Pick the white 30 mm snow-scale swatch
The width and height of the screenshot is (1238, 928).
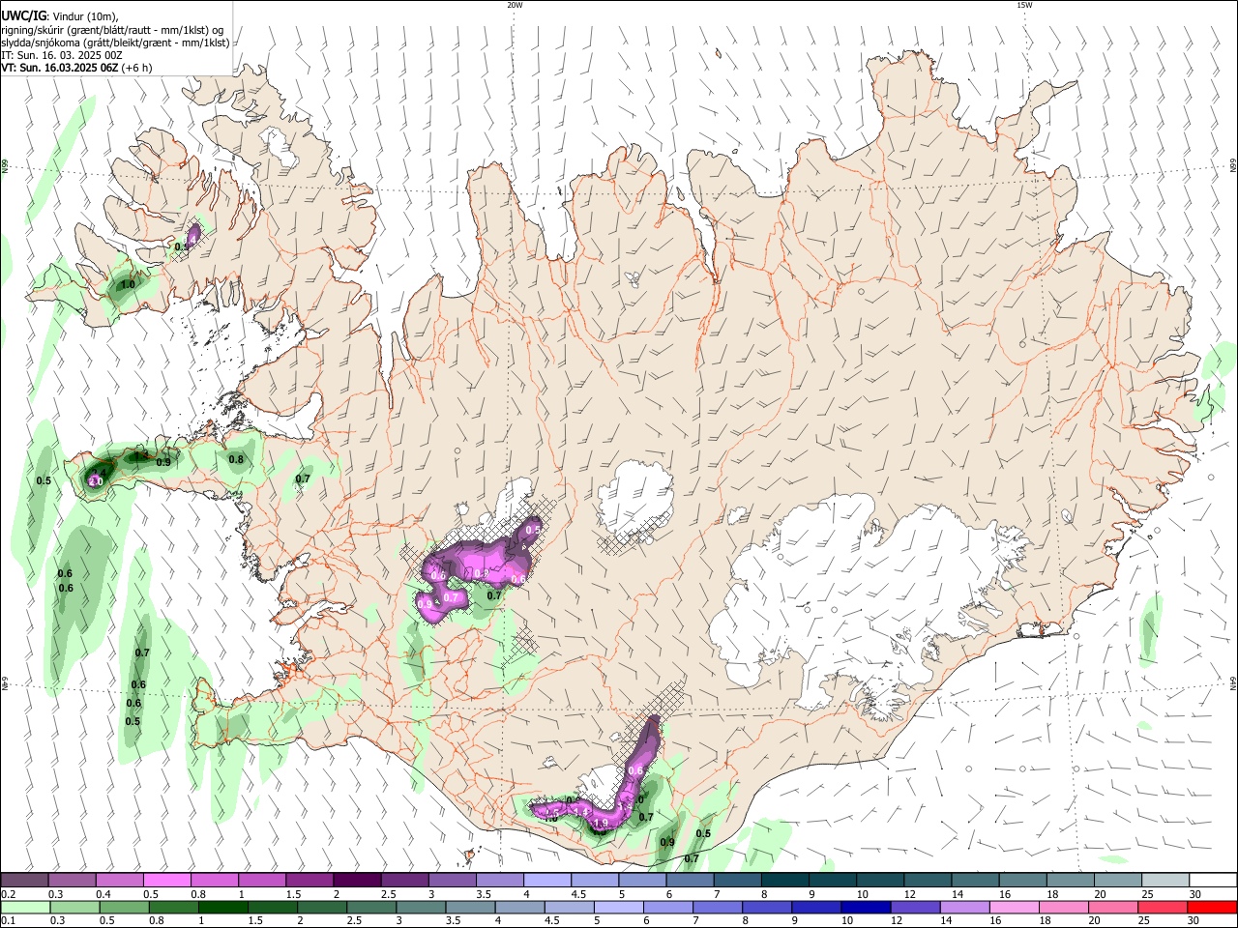tap(1214, 880)
